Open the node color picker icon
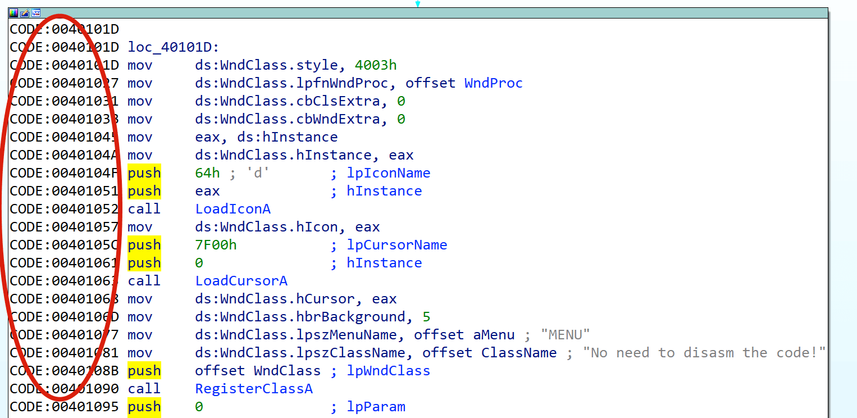Image resolution: width=857 pixels, height=418 pixels. [13, 13]
